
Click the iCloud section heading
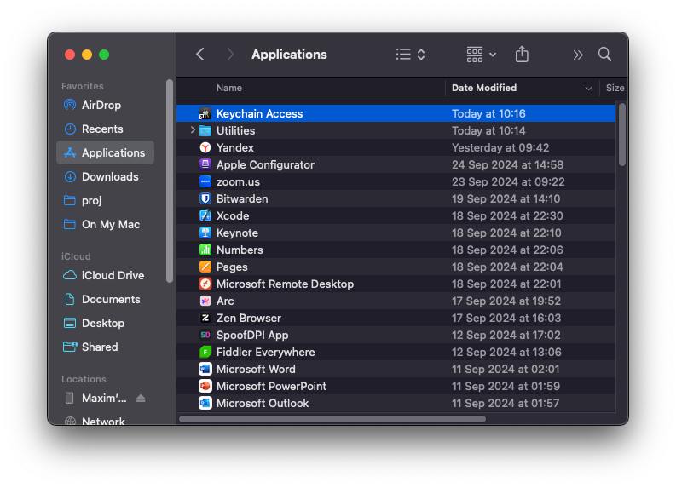tap(76, 256)
